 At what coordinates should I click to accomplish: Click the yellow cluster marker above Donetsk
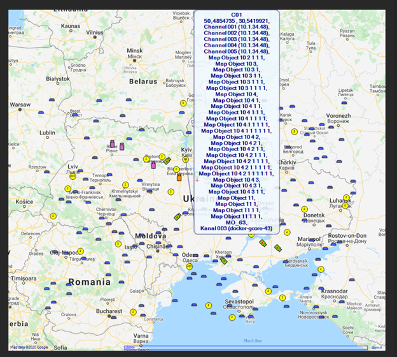click(x=304, y=209)
